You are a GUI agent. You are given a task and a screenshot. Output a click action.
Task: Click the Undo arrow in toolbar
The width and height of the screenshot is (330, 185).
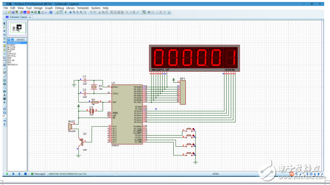click(91, 13)
